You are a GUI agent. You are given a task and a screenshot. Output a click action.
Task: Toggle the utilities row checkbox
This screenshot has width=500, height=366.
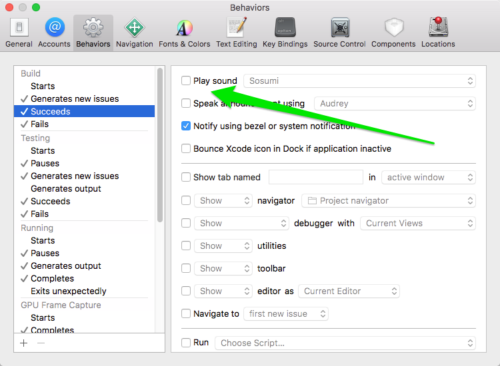pos(186,246)
